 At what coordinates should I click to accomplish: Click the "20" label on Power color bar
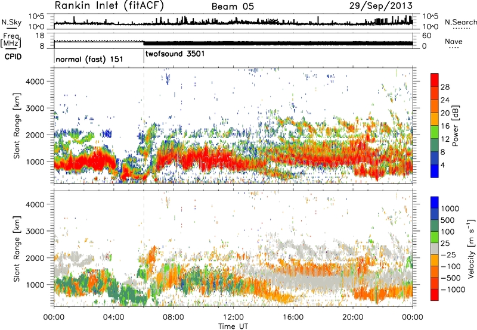(x=445, y=113)
